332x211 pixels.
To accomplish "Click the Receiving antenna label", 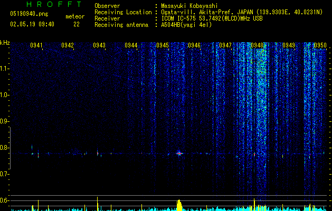I will (x=121, y=25).
